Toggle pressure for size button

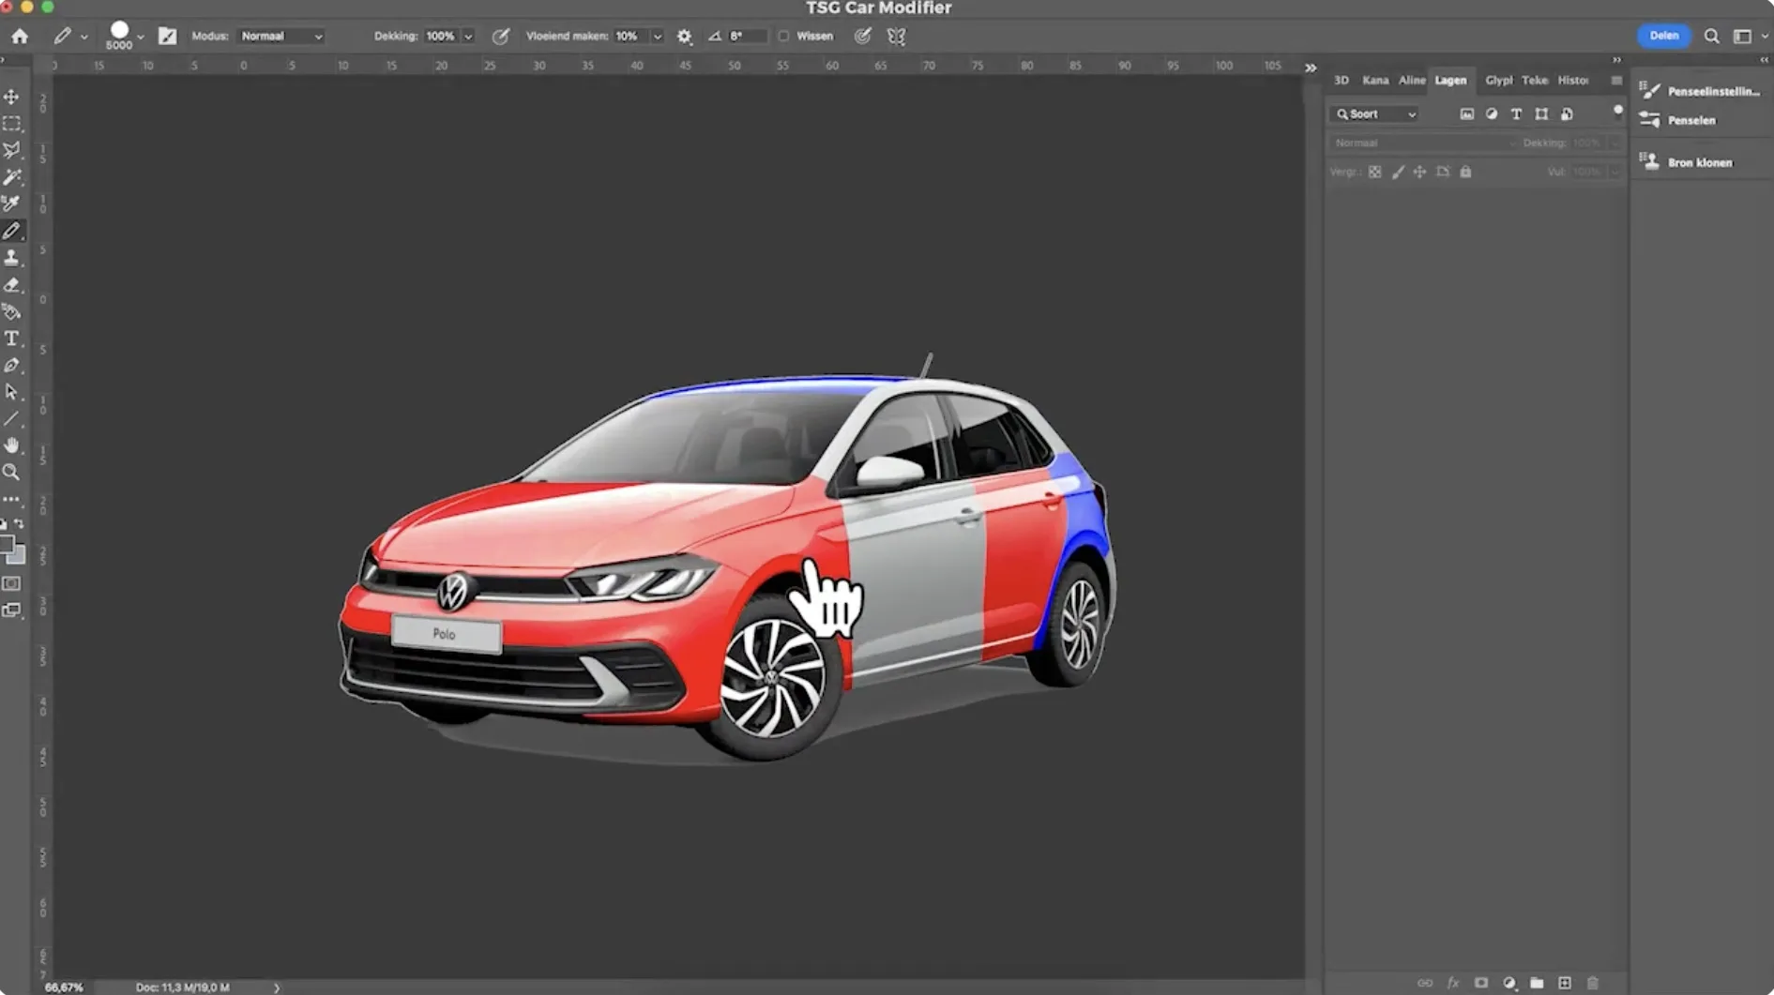[x=863, y=37]
